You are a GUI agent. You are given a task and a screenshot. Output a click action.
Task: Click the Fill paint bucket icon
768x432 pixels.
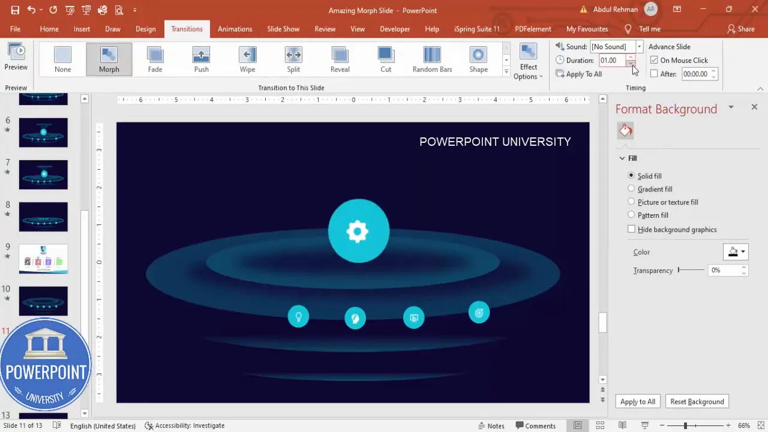click(x=626, y=130)
